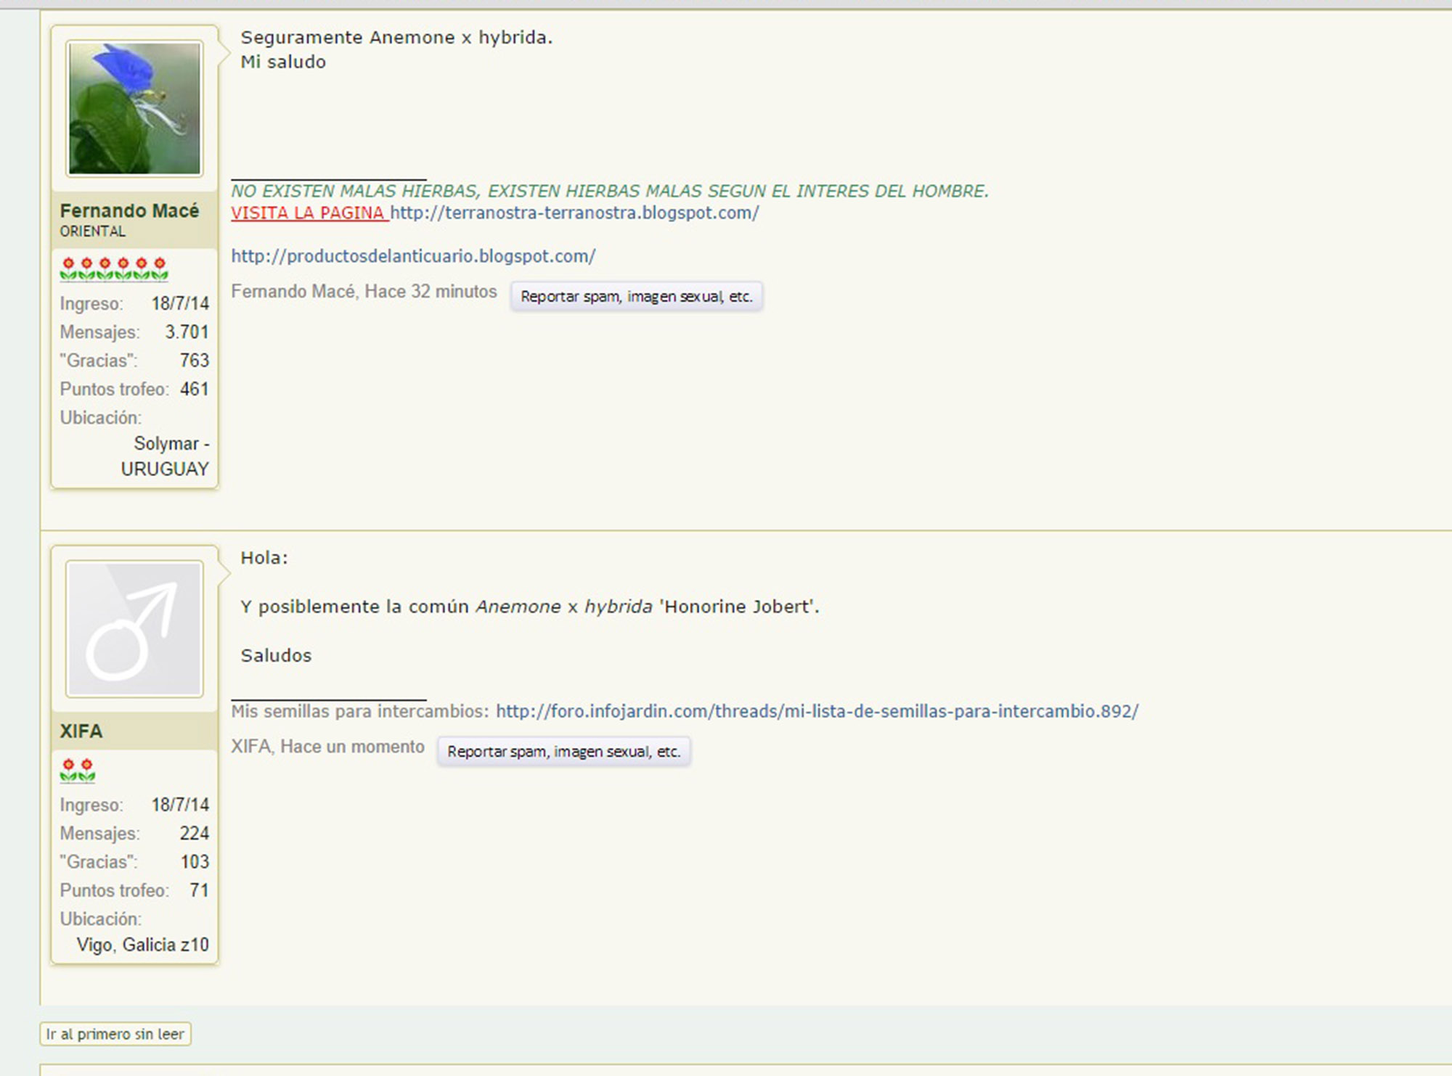Click XIFA's default male symbol avatar
The width and height of the screenshot is (1452, 1076).
coord(134,629)
